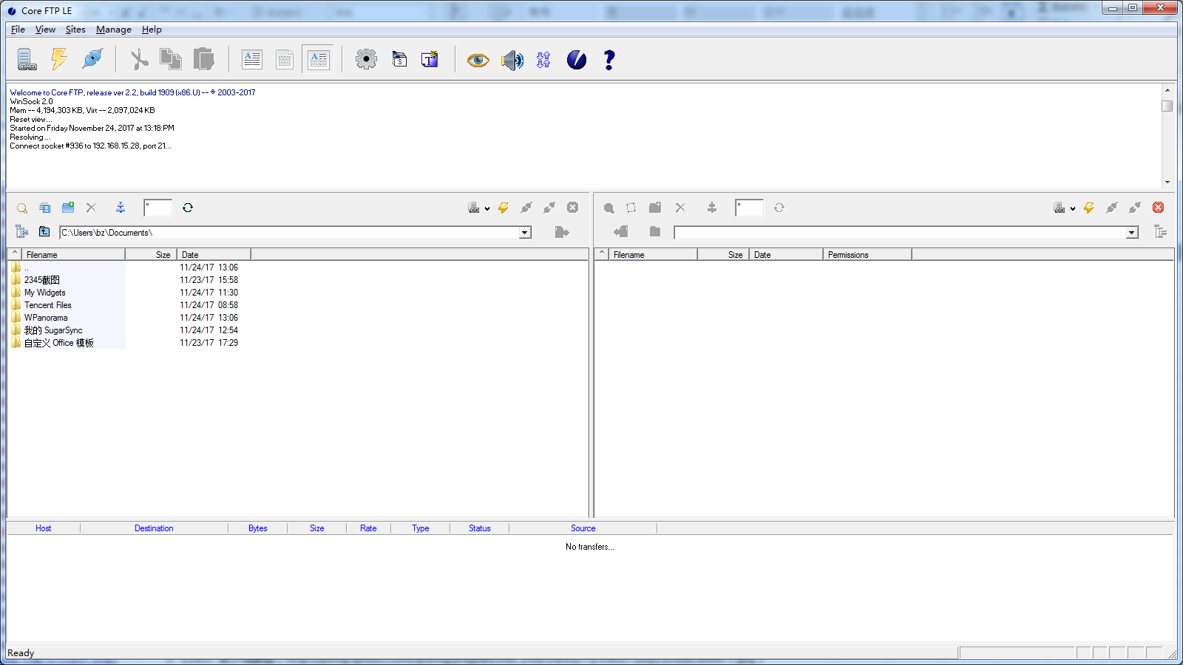Click the local pane filter field
Image resolution: width=1183 pixels, height=665 pixels.
click(x=157, y=208)
